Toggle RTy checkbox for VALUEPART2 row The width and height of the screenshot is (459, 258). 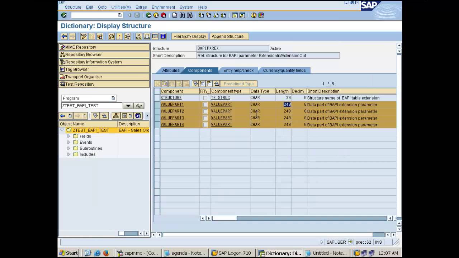tap(205, 111)
